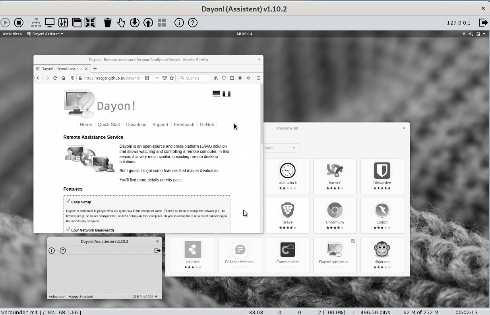
Task: Open the GNOME system status menu arrow
Action: click(484, 34)
